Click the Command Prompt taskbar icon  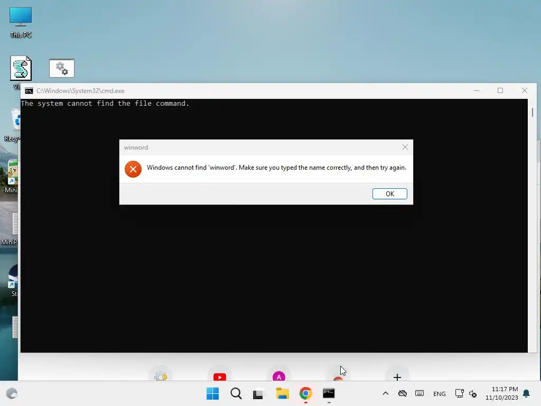(x=329, y=393)
